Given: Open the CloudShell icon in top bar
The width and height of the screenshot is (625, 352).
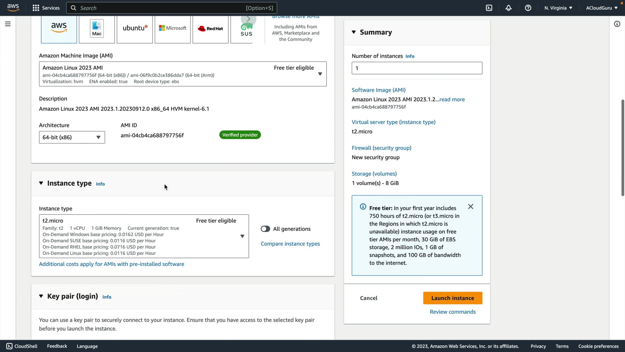Looking at the screenshot, I should [489, 8].
